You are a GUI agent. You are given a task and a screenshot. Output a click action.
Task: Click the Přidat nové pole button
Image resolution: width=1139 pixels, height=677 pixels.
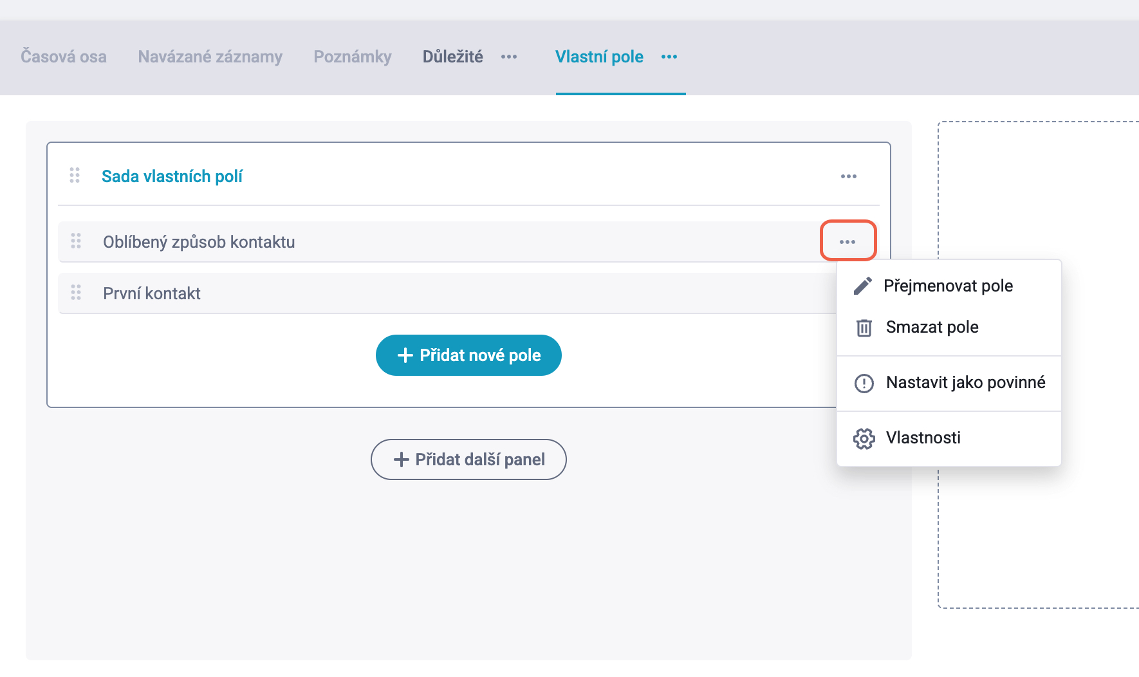[468, 355]
